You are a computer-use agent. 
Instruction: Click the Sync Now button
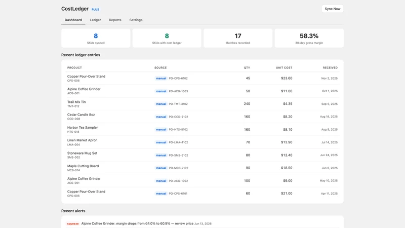(333, 9)
